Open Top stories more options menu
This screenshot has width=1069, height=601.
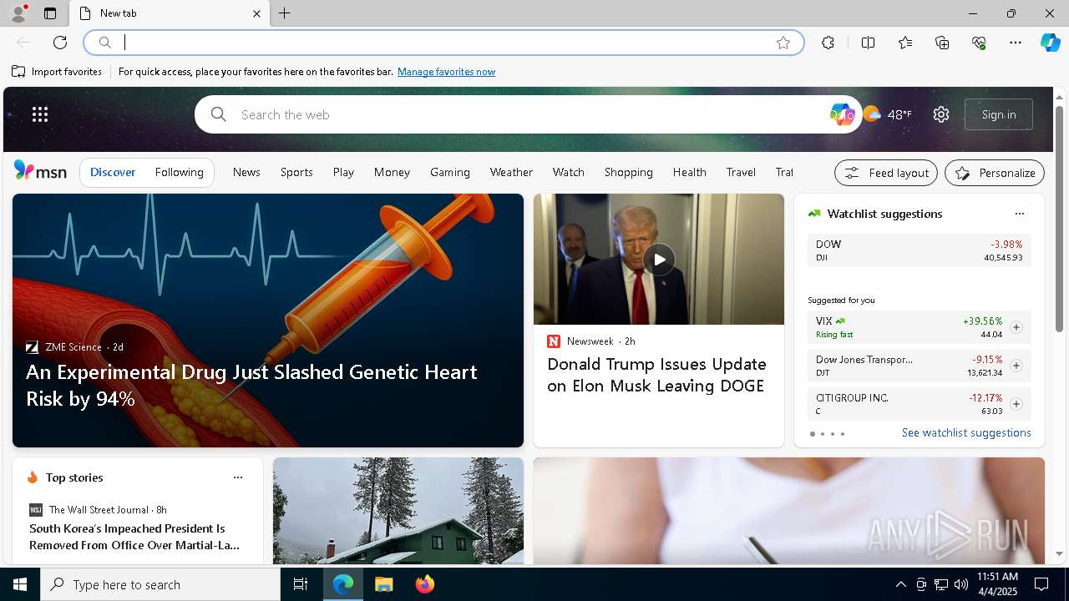click(x=238, y=477)
